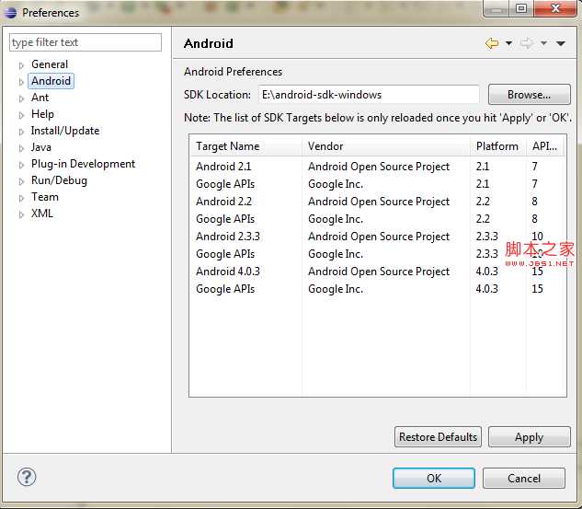This screenshot has height=509, width=582.
Task: Expand the Install/Update tree node arrow
Action: point(21,132)
